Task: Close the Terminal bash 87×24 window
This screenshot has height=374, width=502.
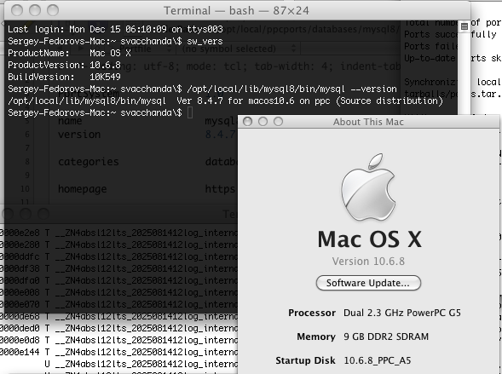Action: (17, 10)
